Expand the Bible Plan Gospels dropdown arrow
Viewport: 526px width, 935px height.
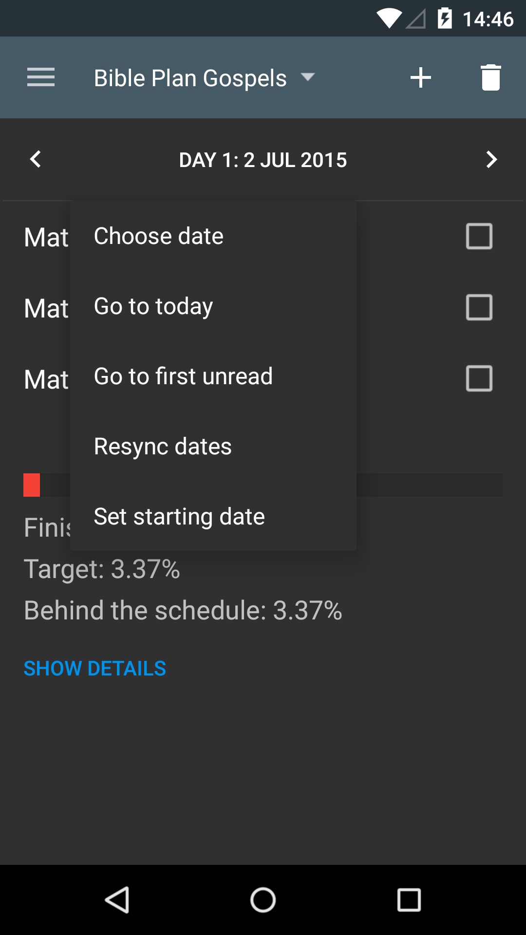(x=308, y=77)
